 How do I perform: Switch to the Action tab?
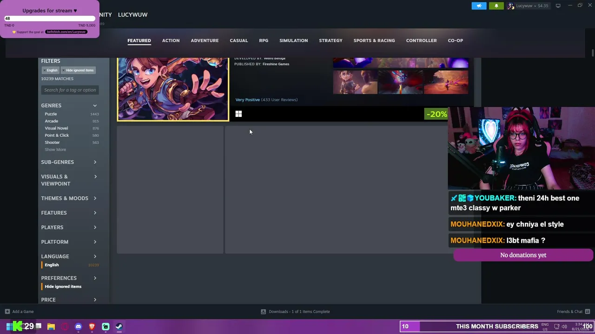(171, 40)
